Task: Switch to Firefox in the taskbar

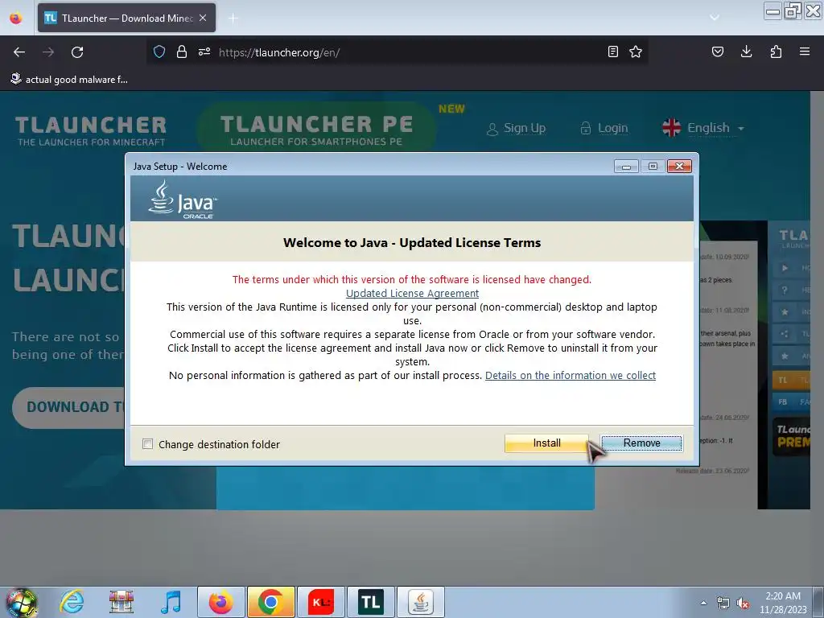Action: point(220,602)
